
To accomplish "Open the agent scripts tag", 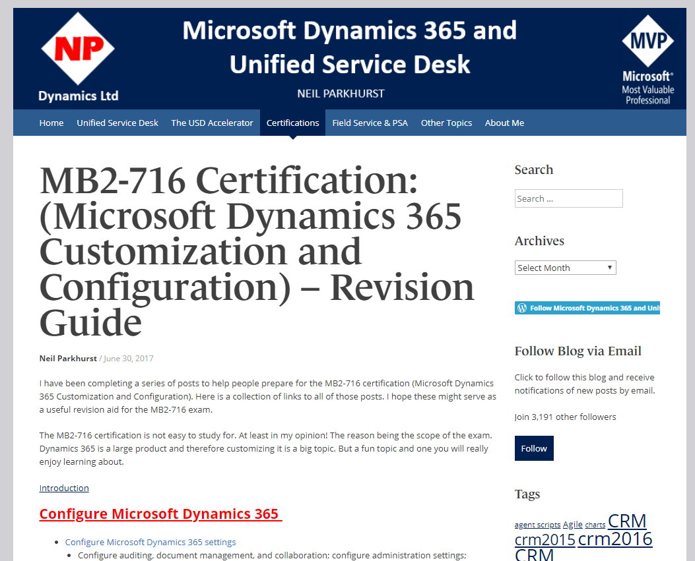I will click(x=537, y=525).
